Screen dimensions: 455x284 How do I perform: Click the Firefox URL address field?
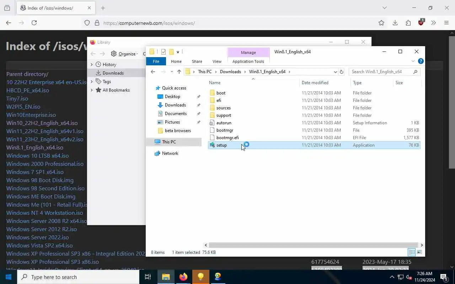click(235, 23)
